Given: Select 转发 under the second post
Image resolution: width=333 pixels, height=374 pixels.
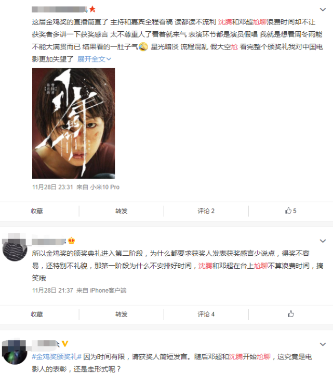Looking at the screenshot, I should (122, 314).
